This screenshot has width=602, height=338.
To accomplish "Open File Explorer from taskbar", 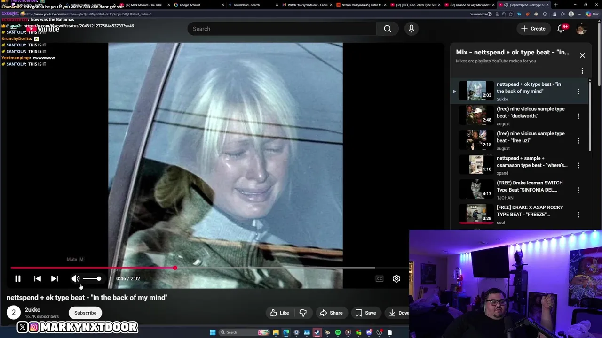I will (276, 332).
